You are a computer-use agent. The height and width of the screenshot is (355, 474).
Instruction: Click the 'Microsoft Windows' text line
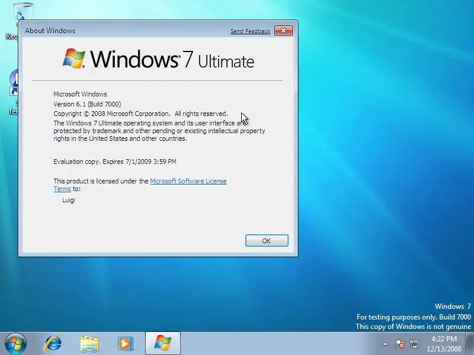coord(80,94)
